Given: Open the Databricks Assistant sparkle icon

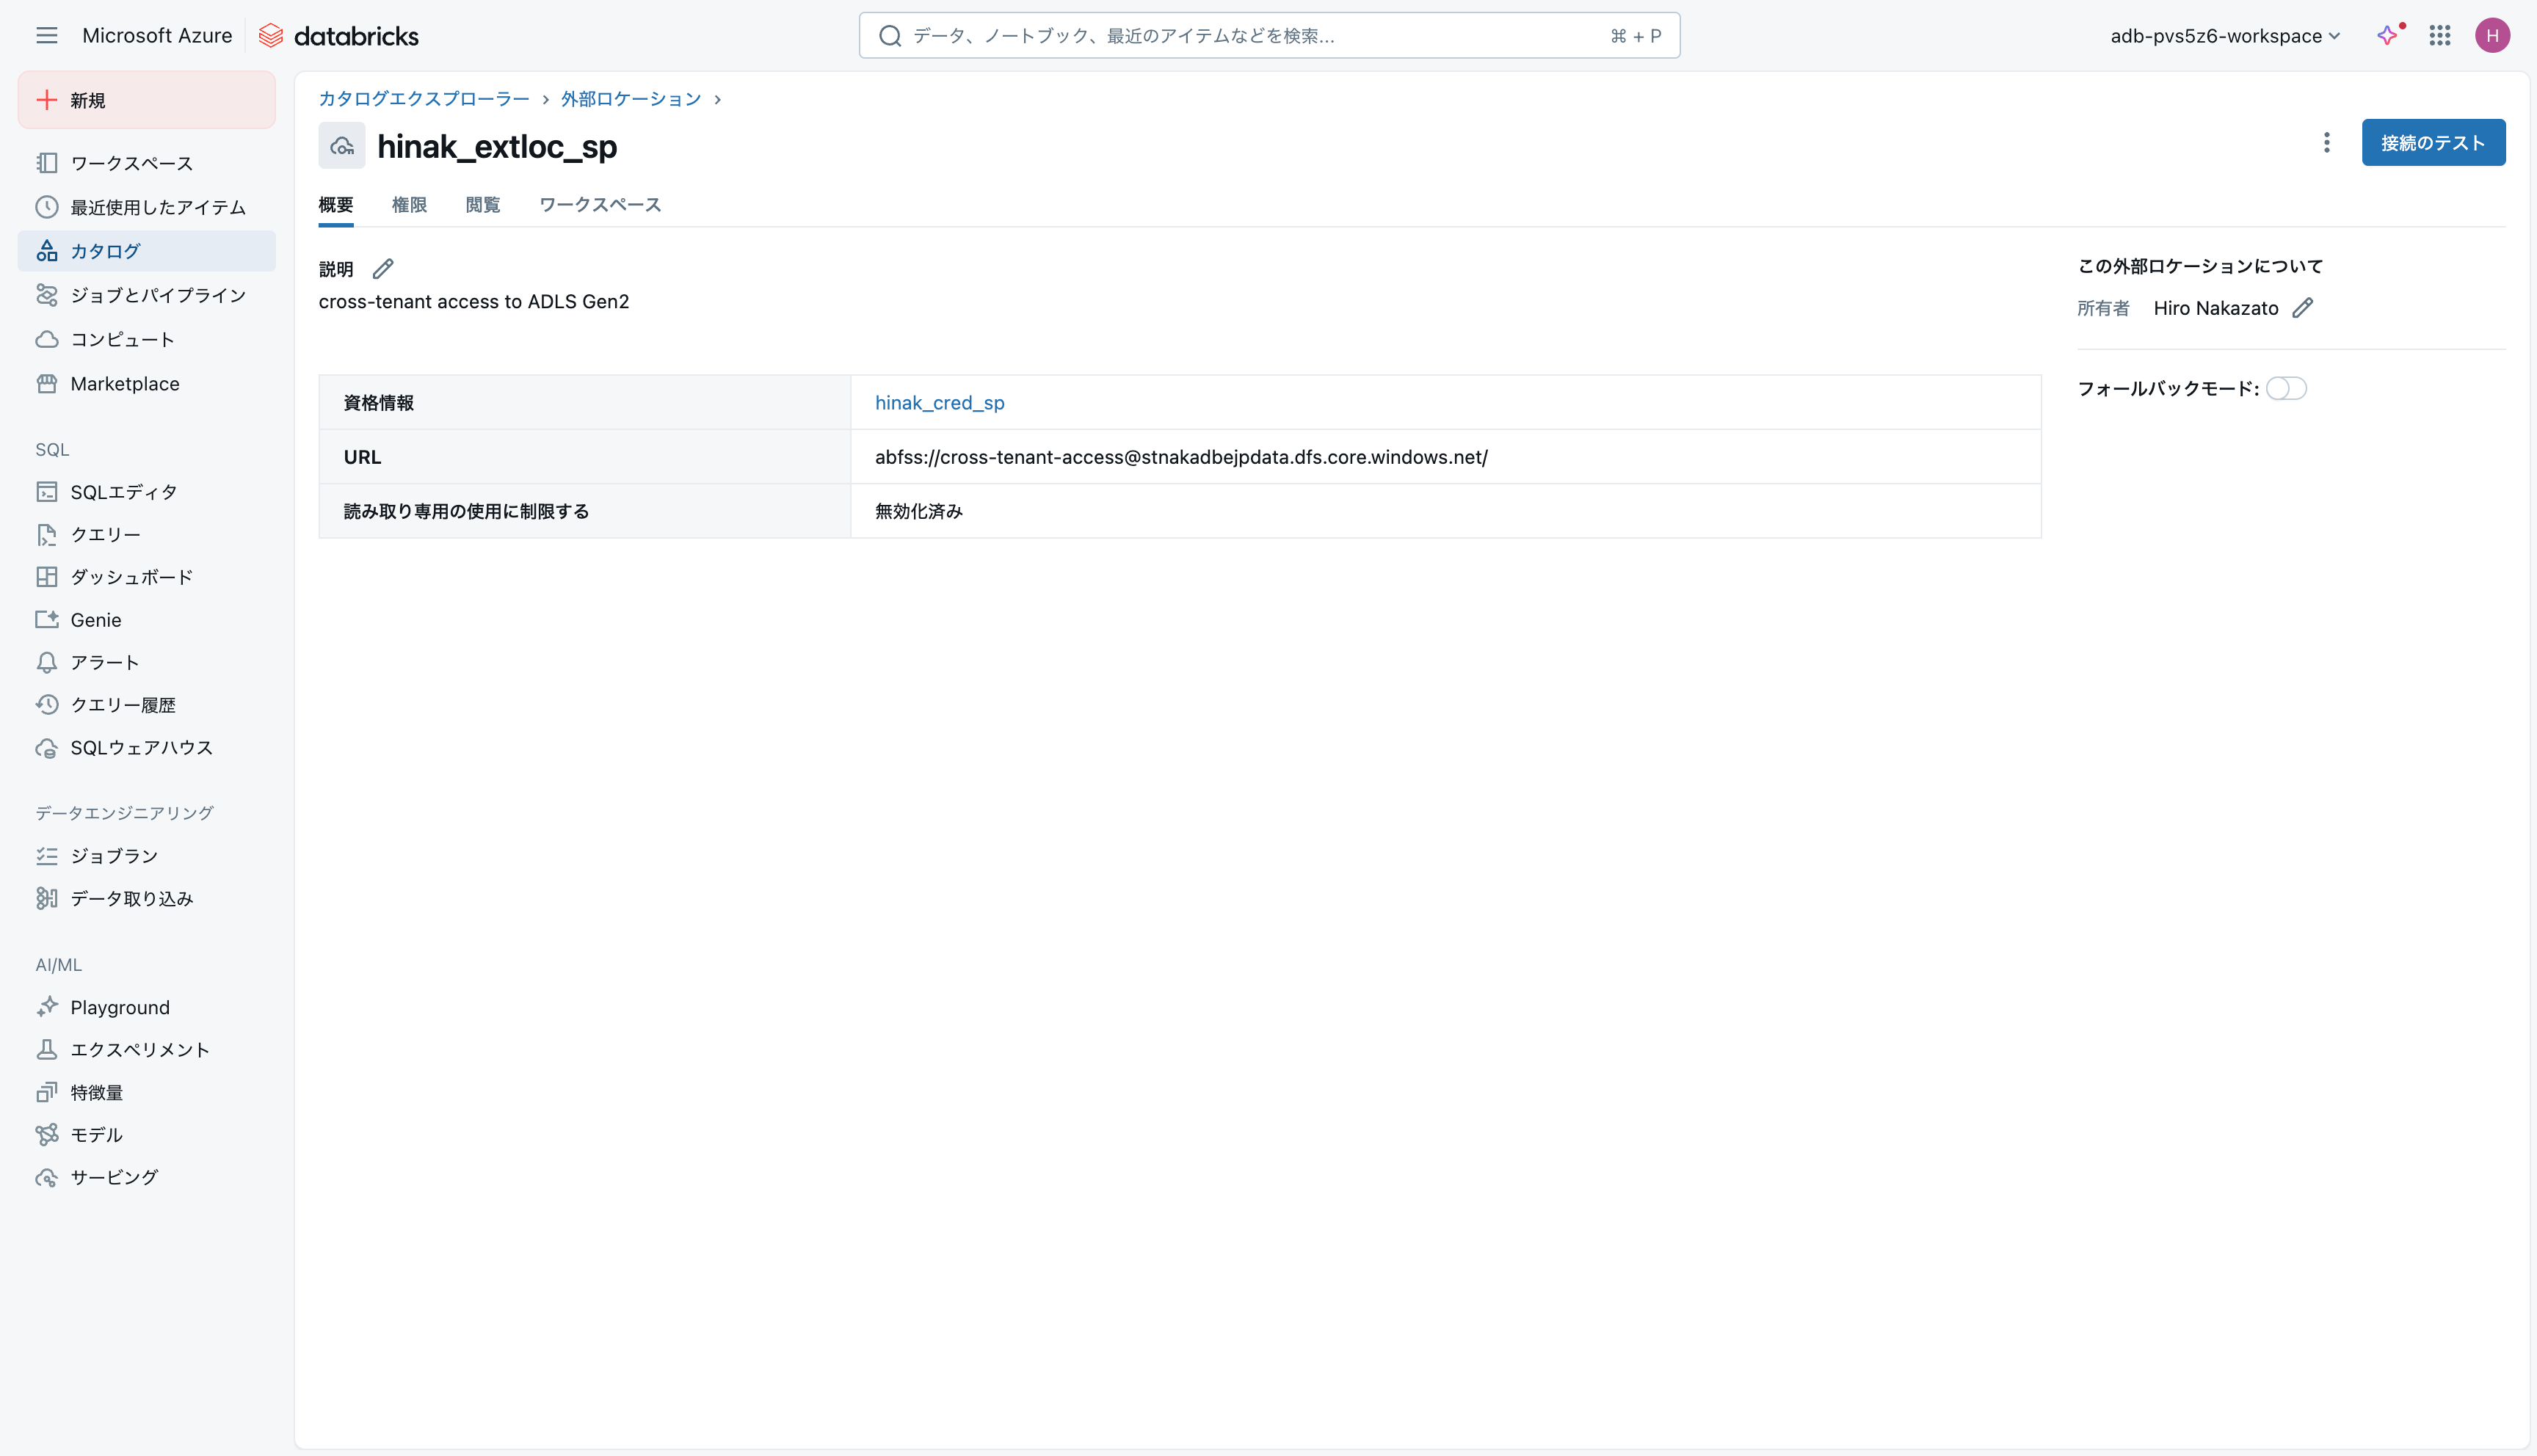Looking at the screenshot, I should (x=2388, y=36).
